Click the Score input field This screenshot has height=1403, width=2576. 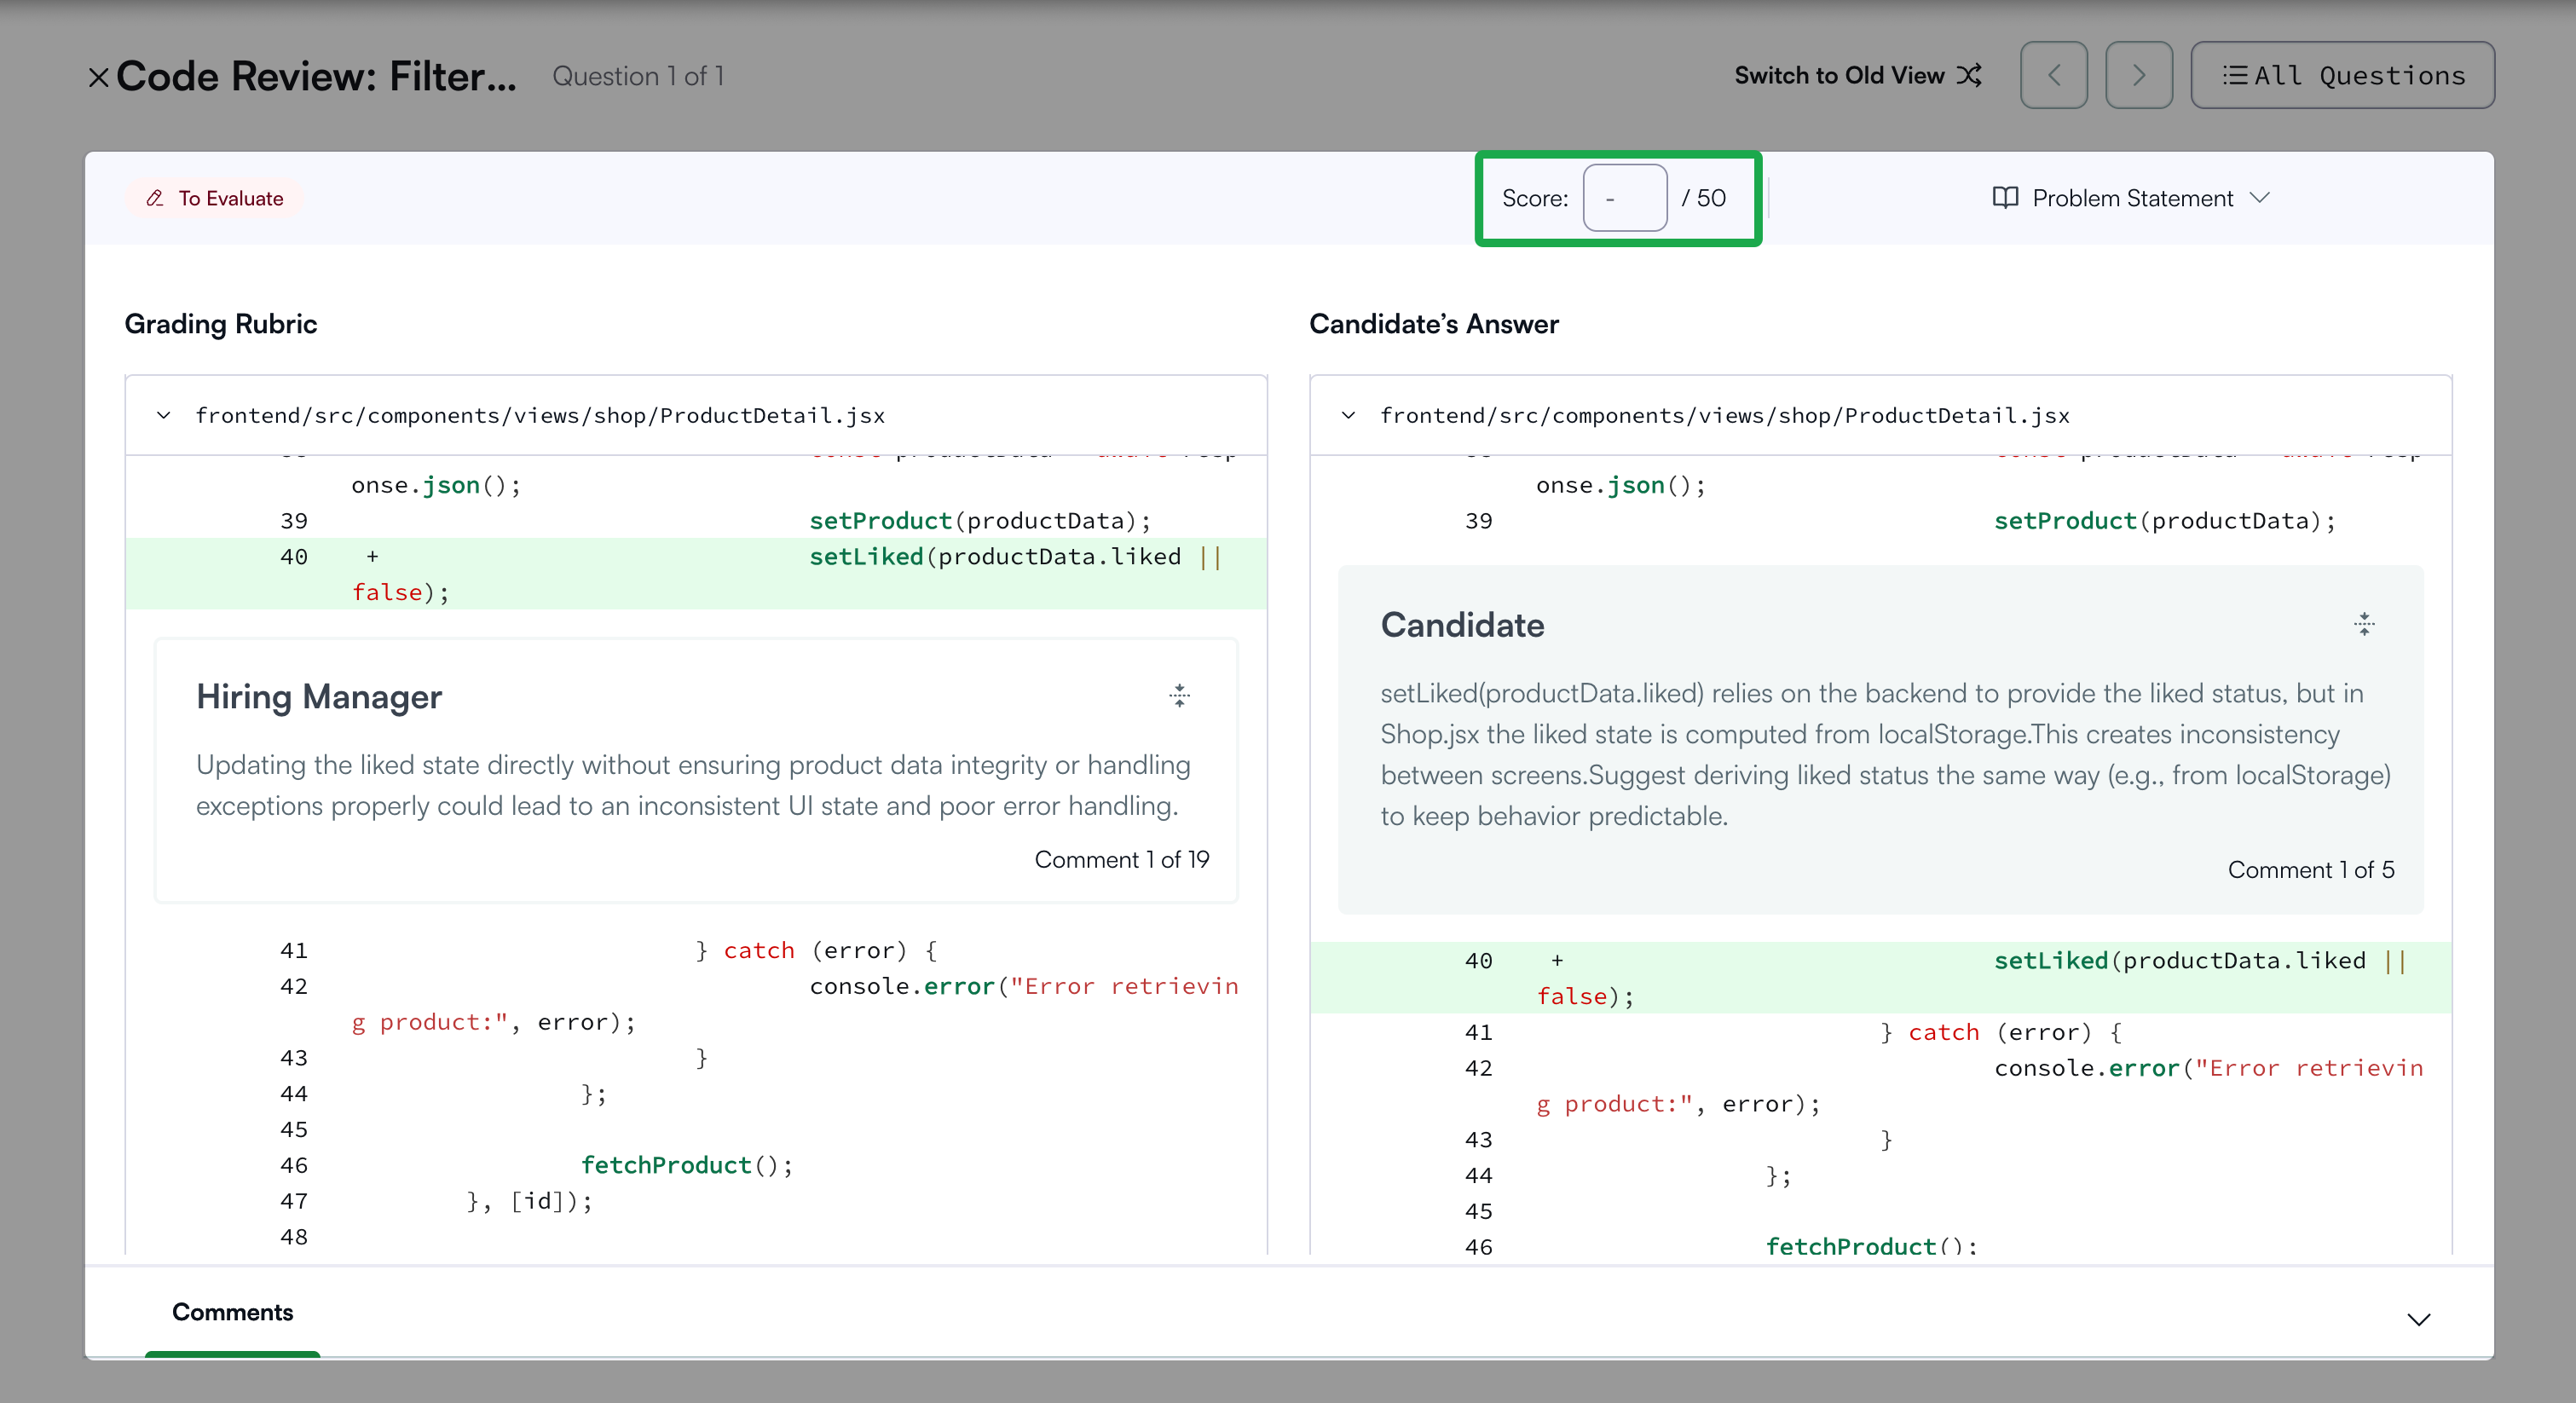[1624, 198]
